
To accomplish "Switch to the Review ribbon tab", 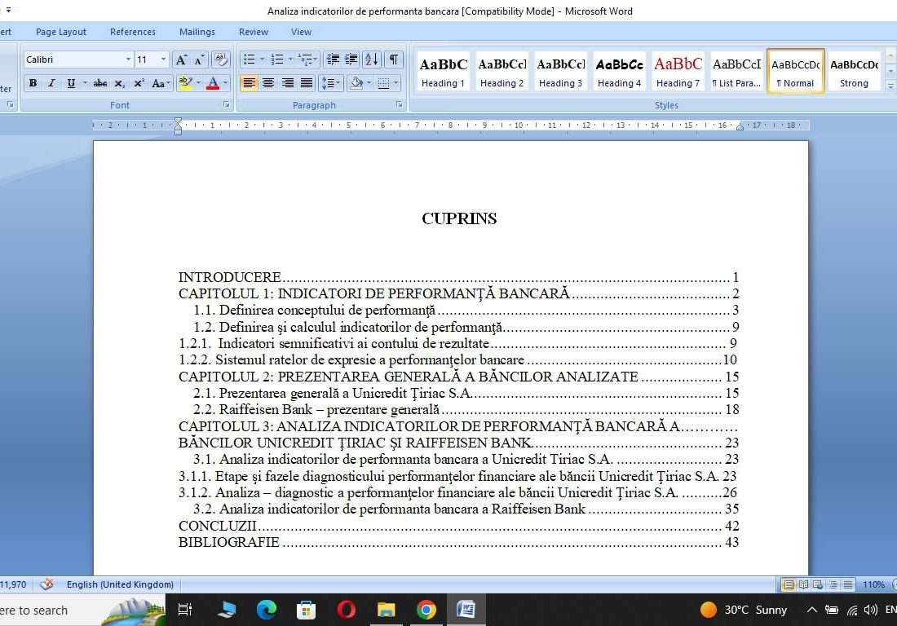I will pos(253,32).
